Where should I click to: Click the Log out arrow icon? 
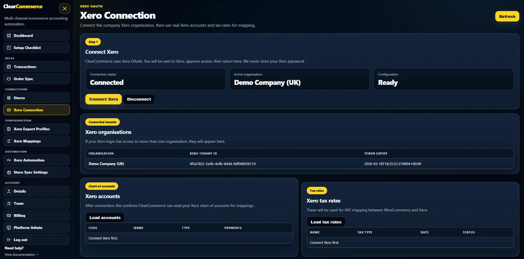[9, 240]
